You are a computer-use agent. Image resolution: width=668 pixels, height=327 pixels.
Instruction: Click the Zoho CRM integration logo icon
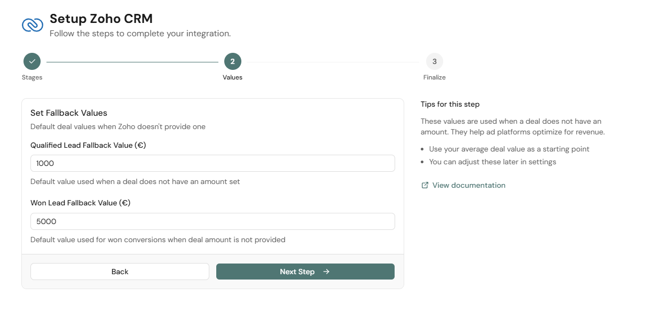[32, 24]
